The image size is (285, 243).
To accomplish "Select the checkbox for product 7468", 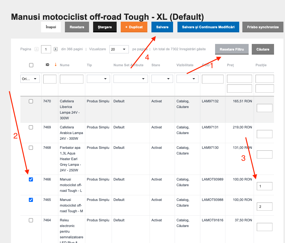I will (x=31, y=148).
